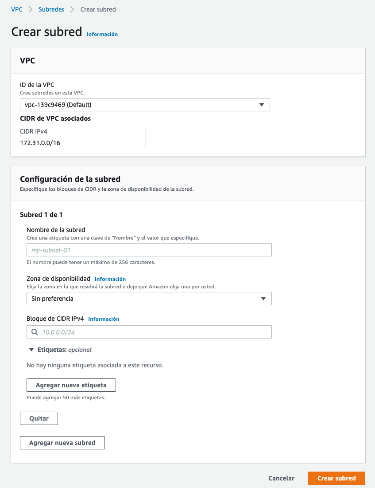Image resolution: width=375 pixels, height=488 pixels.
Task: Open Información link for Bloque de CIDR IPv4
Action: click(x=104, y=319)
